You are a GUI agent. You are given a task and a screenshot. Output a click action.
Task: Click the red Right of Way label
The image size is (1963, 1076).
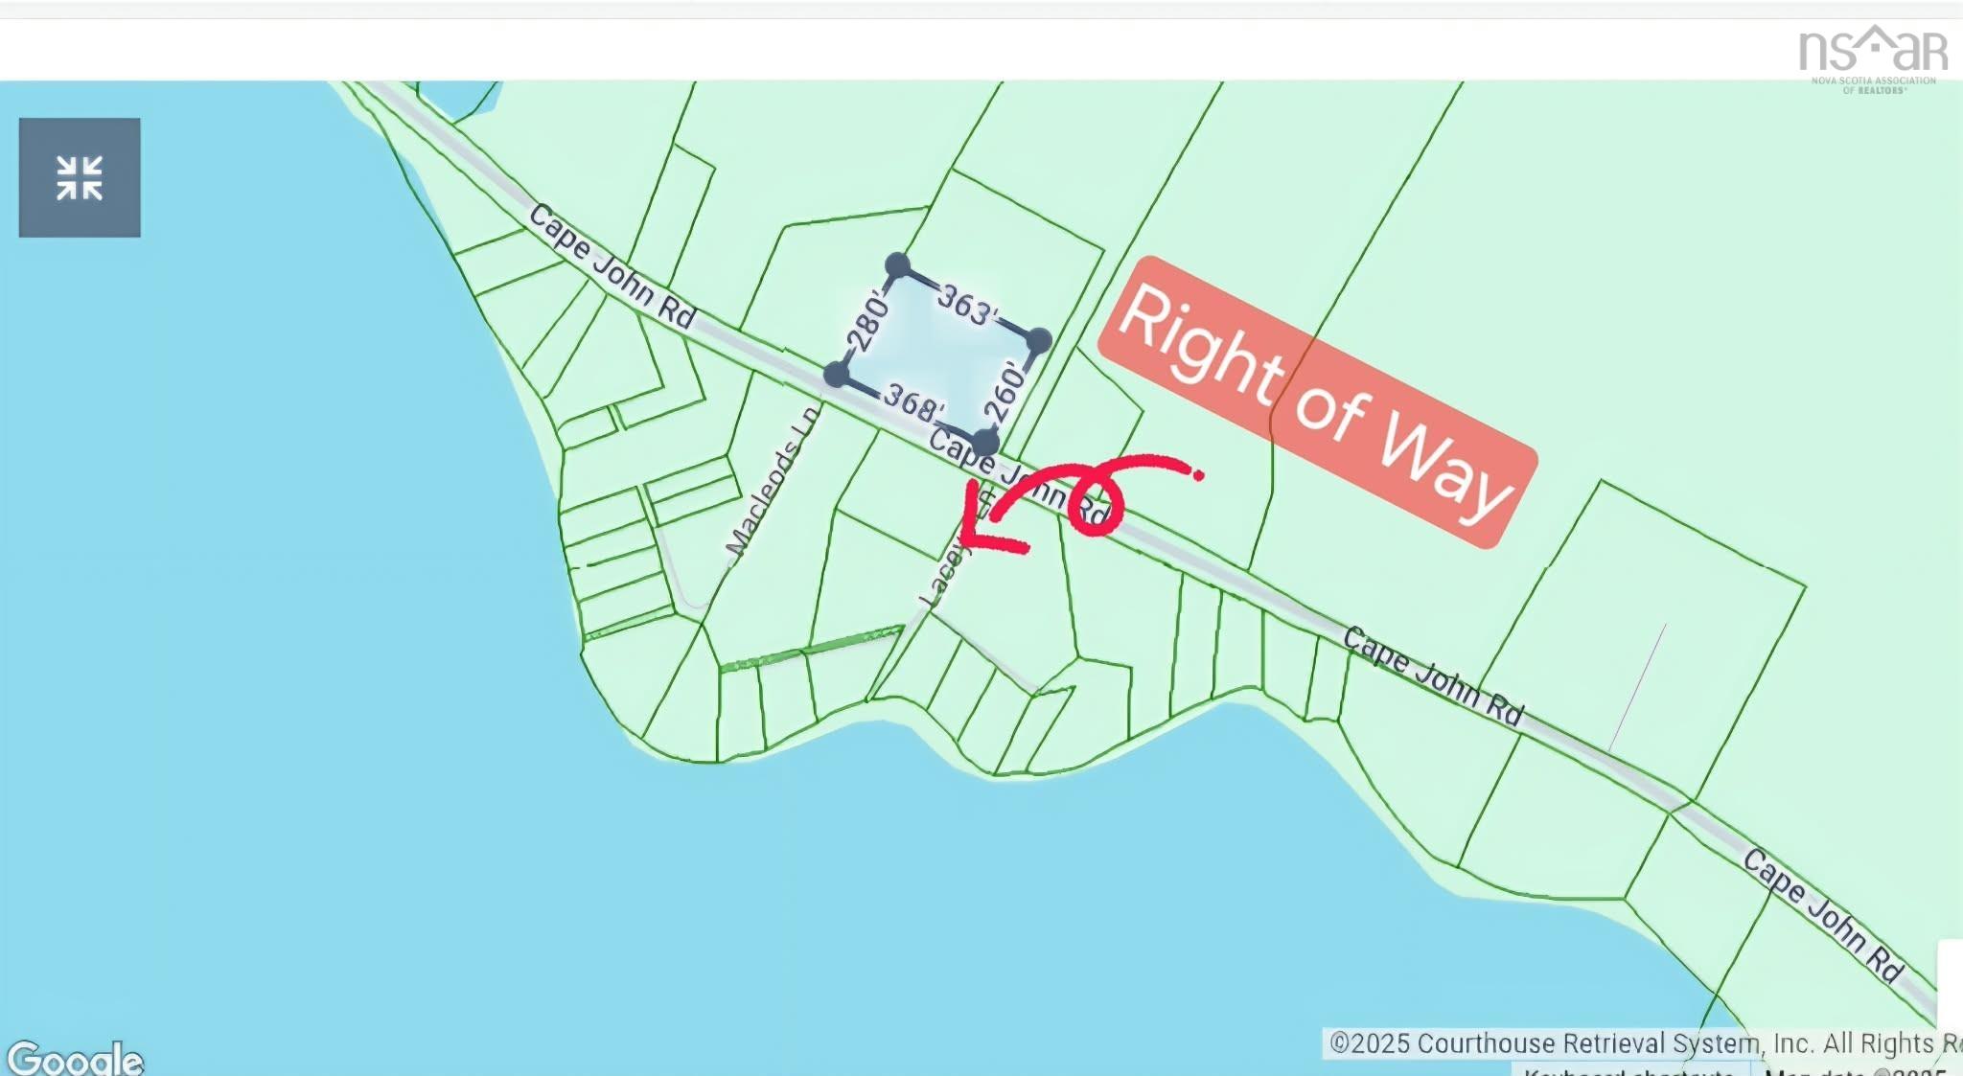tap(1317, 401)
